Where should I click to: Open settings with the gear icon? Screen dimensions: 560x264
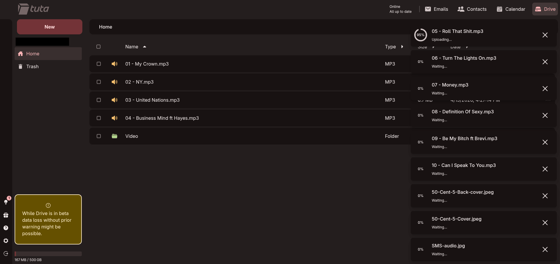[x=6, y=240]
